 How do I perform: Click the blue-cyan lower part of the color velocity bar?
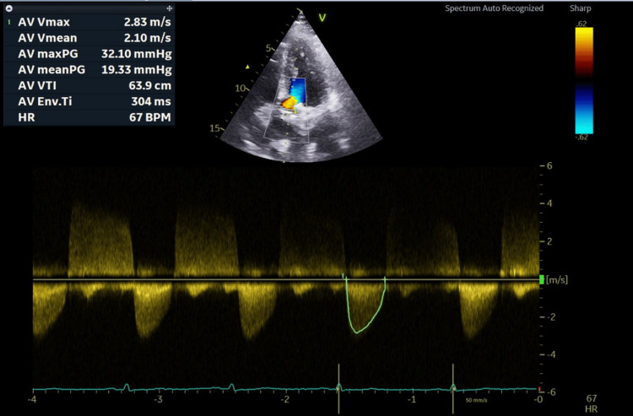coord(584,109)
